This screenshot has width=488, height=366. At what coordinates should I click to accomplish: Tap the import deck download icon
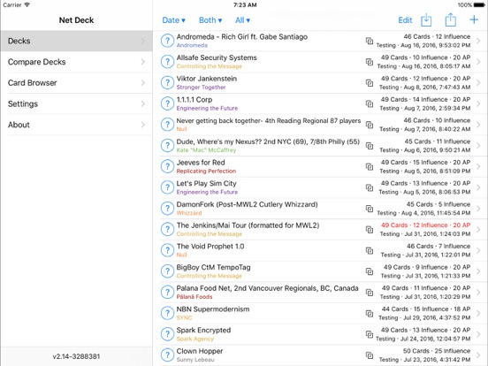[426, 20]
